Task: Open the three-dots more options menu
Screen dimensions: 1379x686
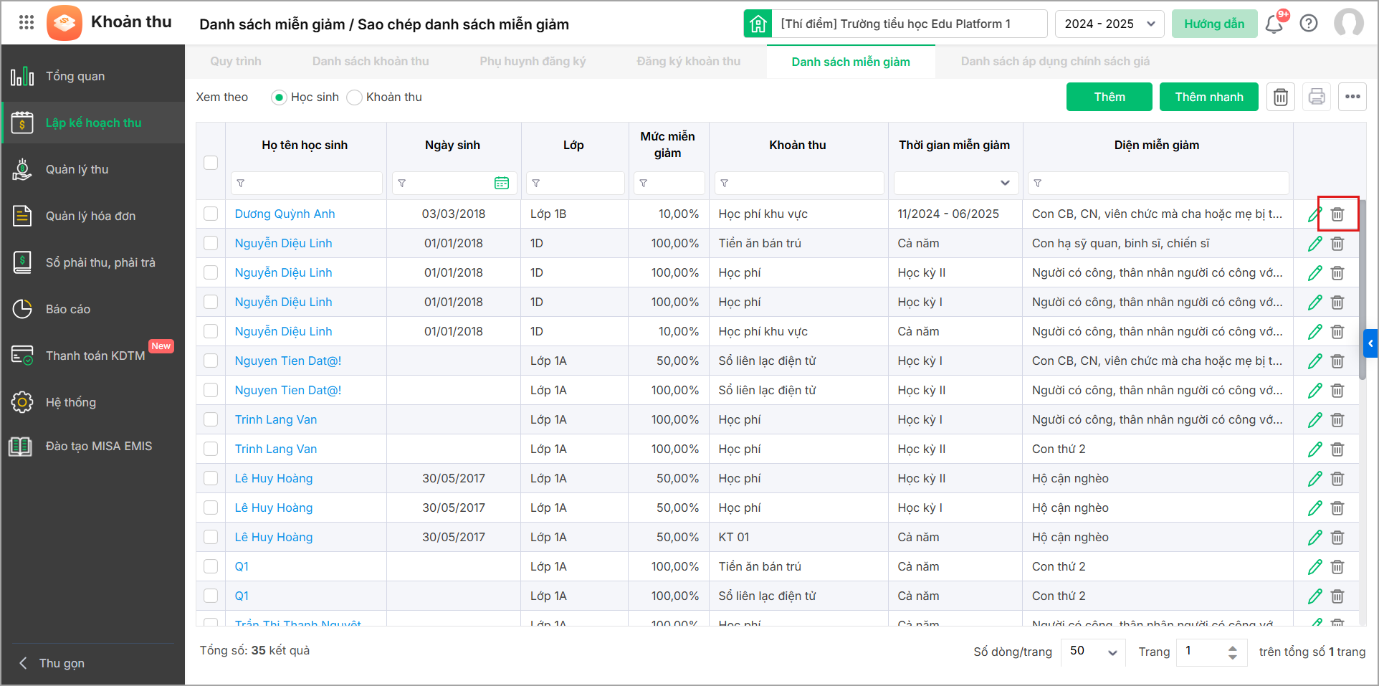Action: (x=1352, y=97)
